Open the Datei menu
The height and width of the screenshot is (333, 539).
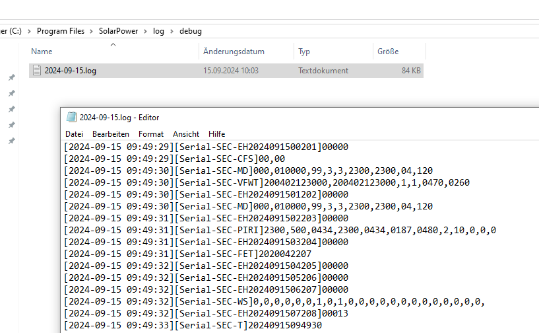point(74,134)
